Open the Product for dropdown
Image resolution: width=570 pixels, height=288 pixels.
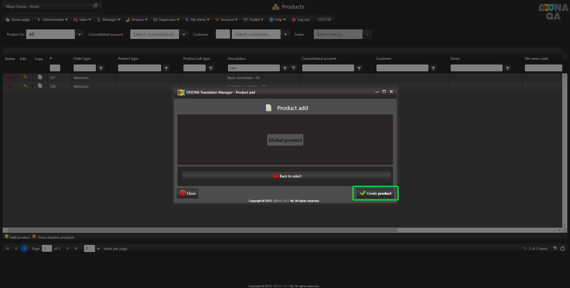(x=80, y=34)
